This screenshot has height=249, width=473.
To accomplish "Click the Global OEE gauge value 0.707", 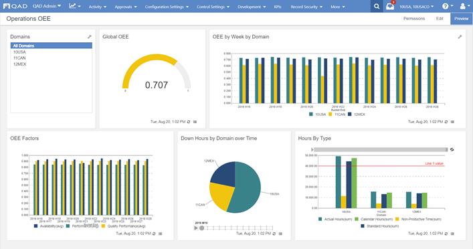I will click(157, 85).
